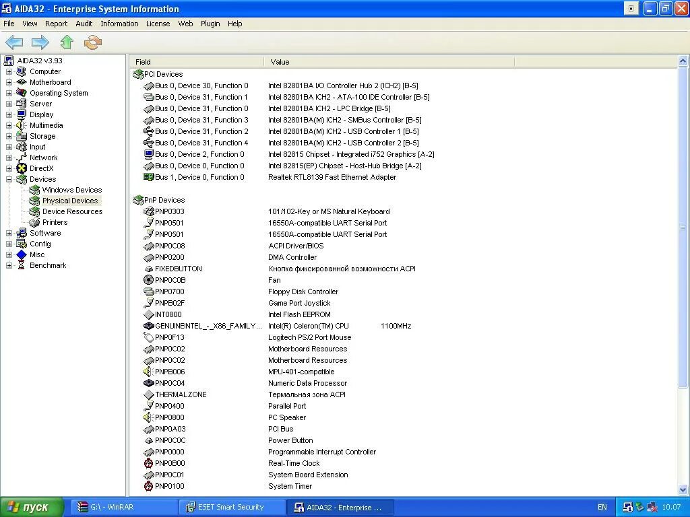The image size is (690, 517).
Task: Open the Information menu
Action: tap(119, 24)
